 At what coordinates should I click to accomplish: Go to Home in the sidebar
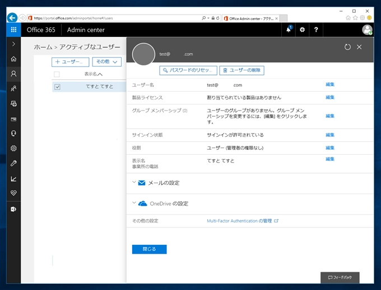(13, 59)
